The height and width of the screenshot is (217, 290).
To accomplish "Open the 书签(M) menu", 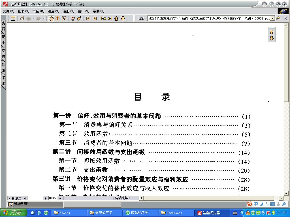I will click(x=39, y=11).
